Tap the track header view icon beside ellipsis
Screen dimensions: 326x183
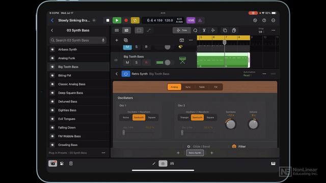[x=182, y=40]
